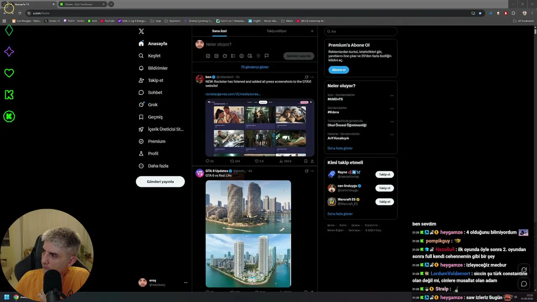The height and width of the screenshot is (302, 537).
Task: Open the eroş account options menu
Action: [185, 283]
